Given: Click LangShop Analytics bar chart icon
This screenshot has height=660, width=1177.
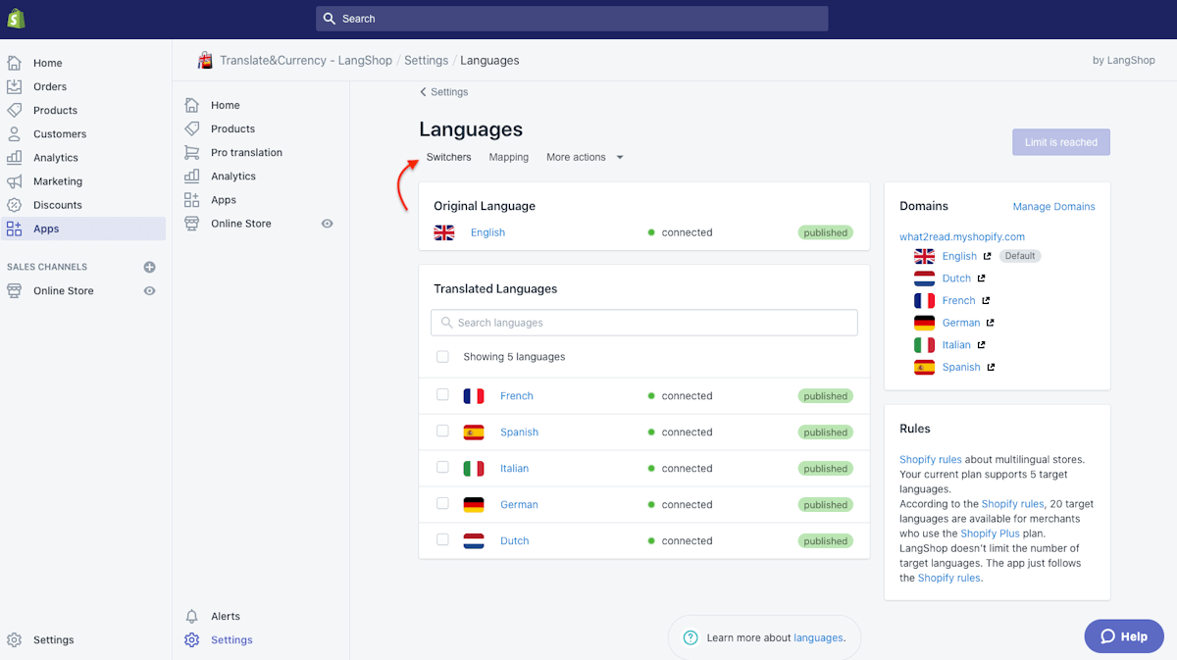Looking at the screenshot, I should 191,176.
